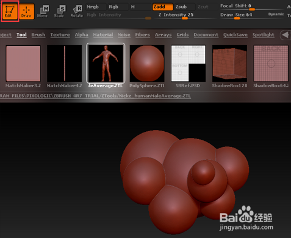The image size is (291, 238).
Task: Select the Scale tool
Action: tap(59, 12)
